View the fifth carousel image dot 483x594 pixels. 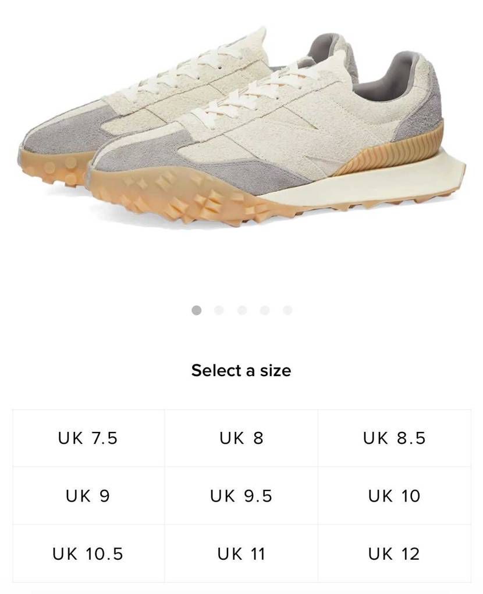287,310
